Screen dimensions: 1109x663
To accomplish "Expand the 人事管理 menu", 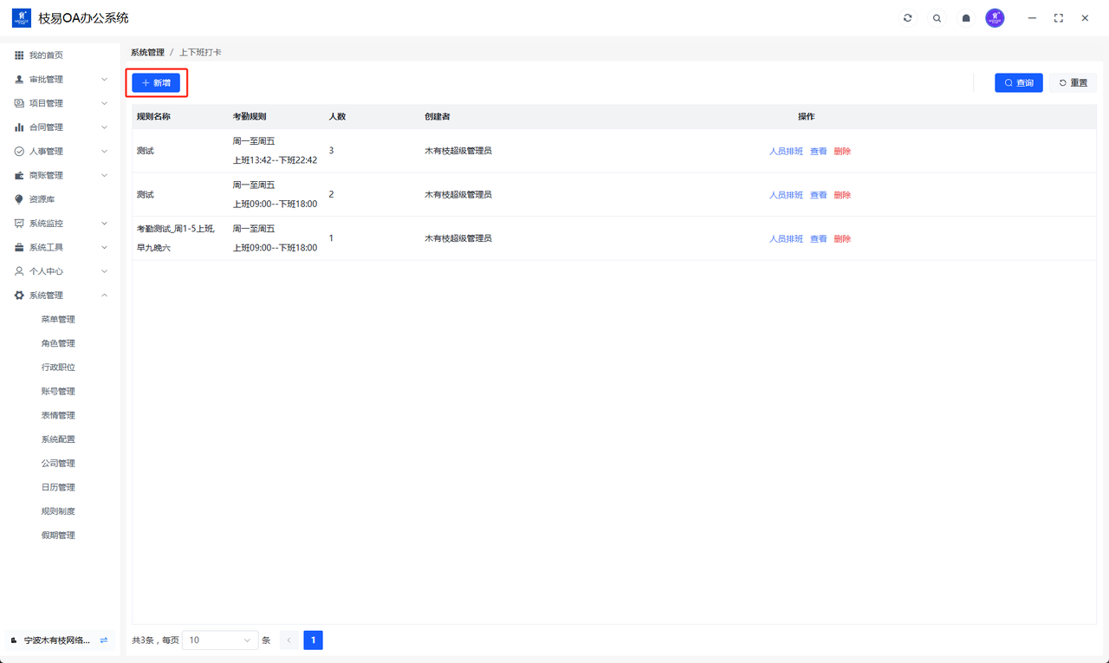I will 60,152.
